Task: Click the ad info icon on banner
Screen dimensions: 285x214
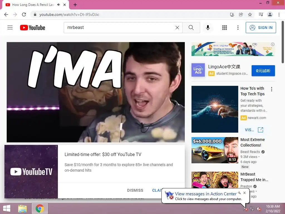Action: click(273, 44)
